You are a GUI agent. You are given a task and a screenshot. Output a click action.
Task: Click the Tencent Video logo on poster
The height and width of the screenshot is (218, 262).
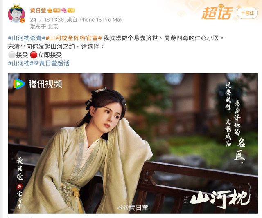pos(38,84)
